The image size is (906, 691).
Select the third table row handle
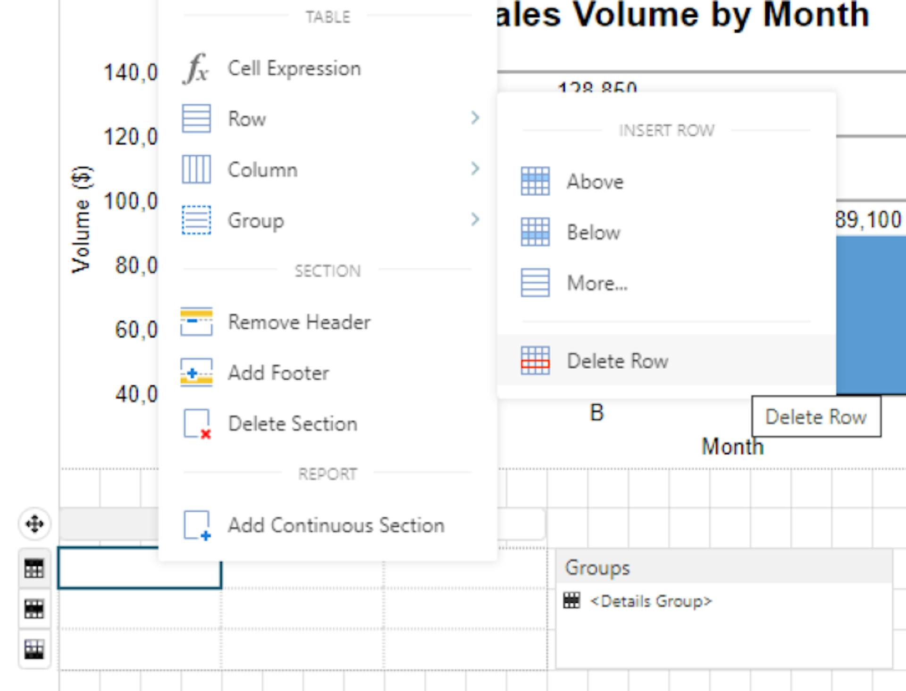34,649
